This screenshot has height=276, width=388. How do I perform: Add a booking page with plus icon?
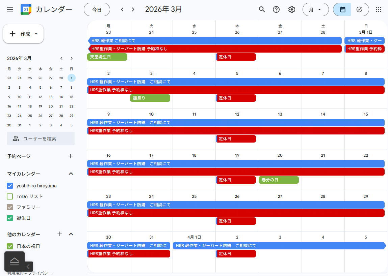pos(71,156)
